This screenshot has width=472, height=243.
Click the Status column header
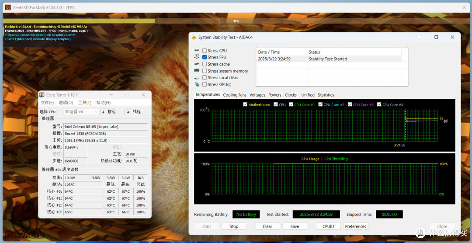[x=354, y=52]
